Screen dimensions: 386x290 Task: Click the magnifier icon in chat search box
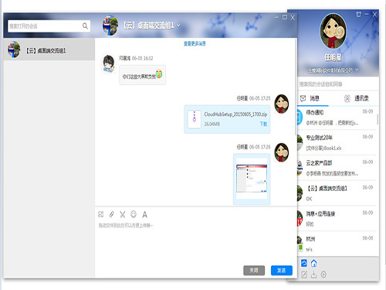(85, 26)
